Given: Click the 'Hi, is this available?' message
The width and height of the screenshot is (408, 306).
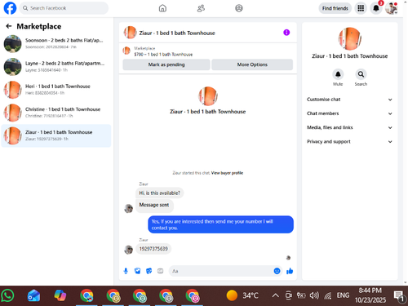Looking at the screenshot, I should pos(159,193).
